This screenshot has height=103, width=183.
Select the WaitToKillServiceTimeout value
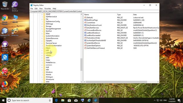tap(96, 48)
